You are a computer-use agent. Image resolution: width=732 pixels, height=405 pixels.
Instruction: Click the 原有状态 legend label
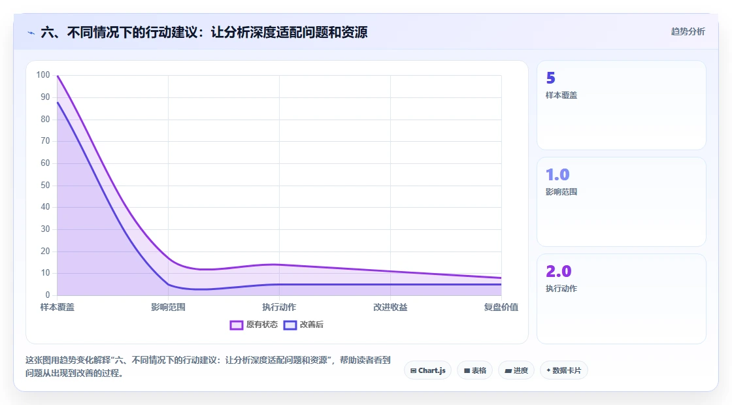pyautogui.click(x=262, y=325)
